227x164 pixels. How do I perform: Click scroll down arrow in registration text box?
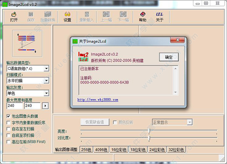click(x=176, y=92)
